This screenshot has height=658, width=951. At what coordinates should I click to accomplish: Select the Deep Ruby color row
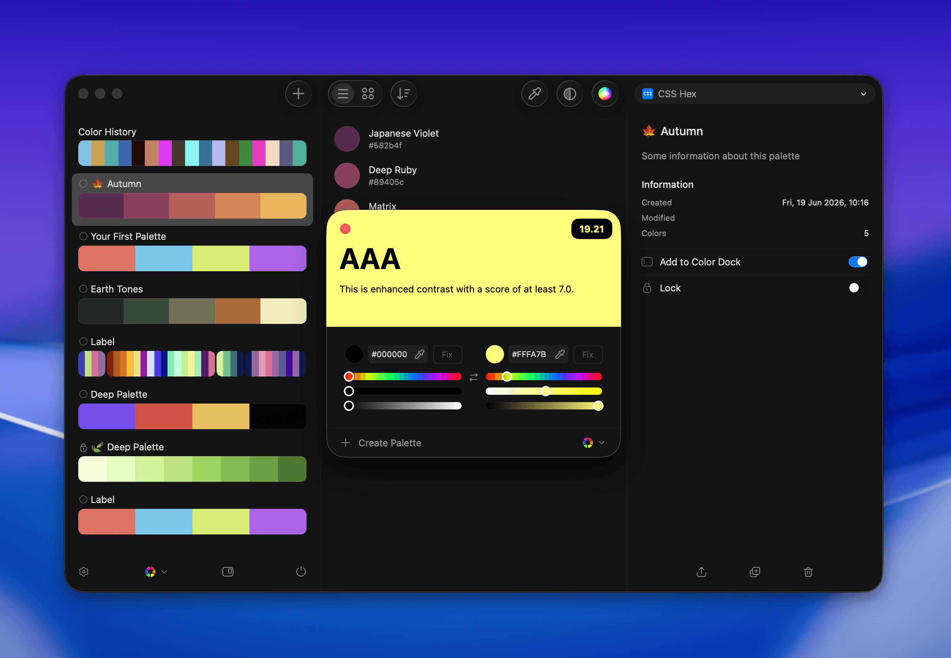pos(473,175)
